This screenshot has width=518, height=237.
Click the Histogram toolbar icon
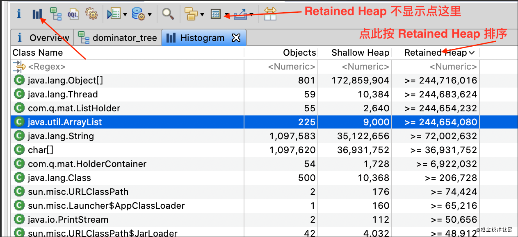pos(37,14)
